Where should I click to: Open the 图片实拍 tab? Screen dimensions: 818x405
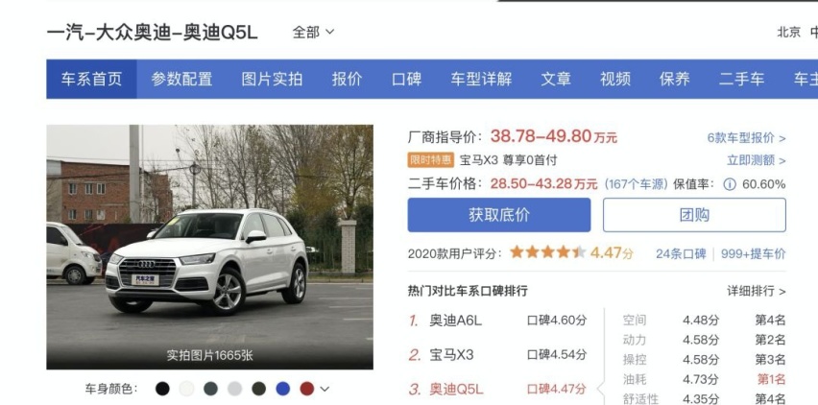coord(272,80)
